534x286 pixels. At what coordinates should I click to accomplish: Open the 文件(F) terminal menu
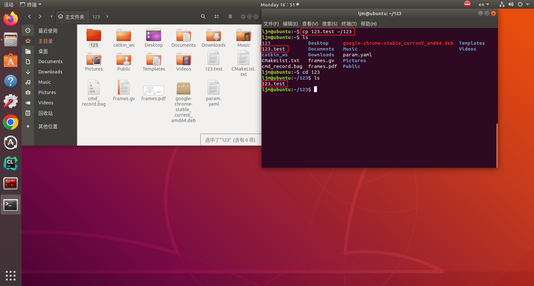point(271,24)
